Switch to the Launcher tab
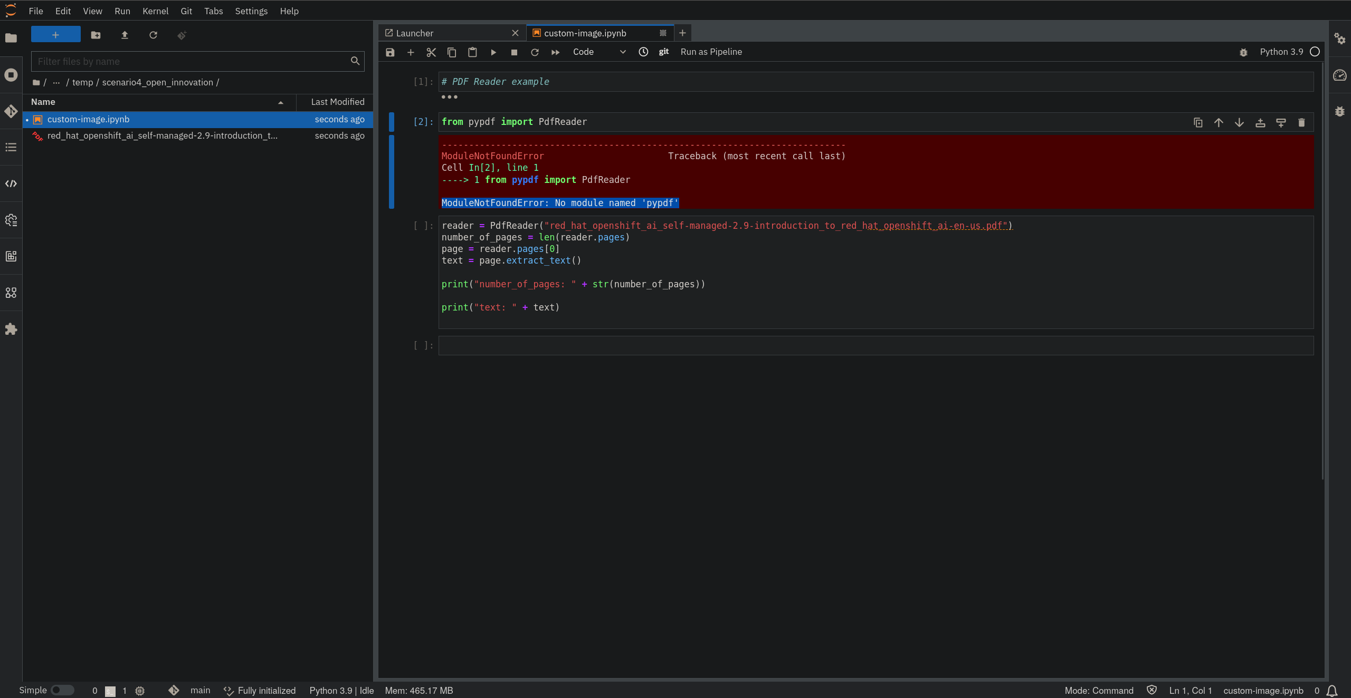Image resolution: width=1351 pixels, height=698 pixels. [415, 33]
